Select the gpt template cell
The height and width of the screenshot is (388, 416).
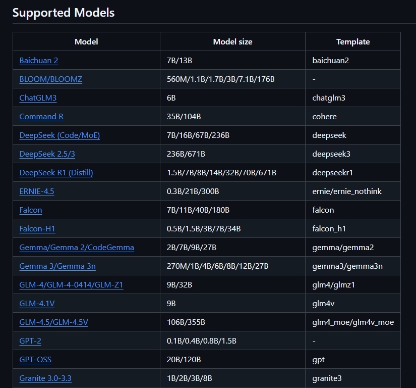pos(353,359)
